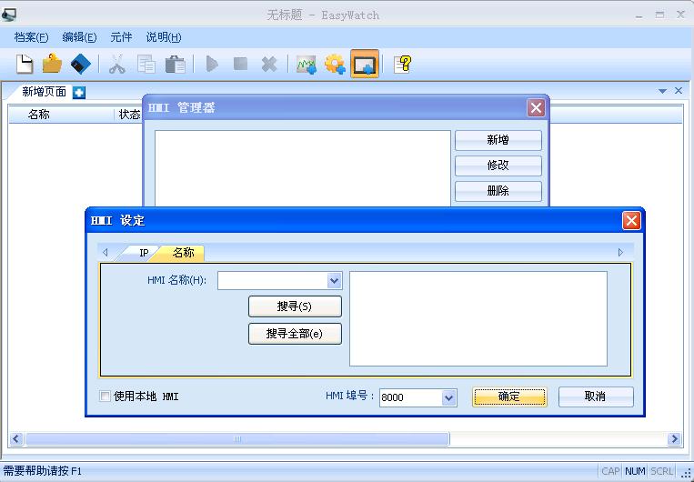The height and width of the screenshot is (482, 694).
Task: Click the gear add-component toolbar icon
Action: [335, 65]
